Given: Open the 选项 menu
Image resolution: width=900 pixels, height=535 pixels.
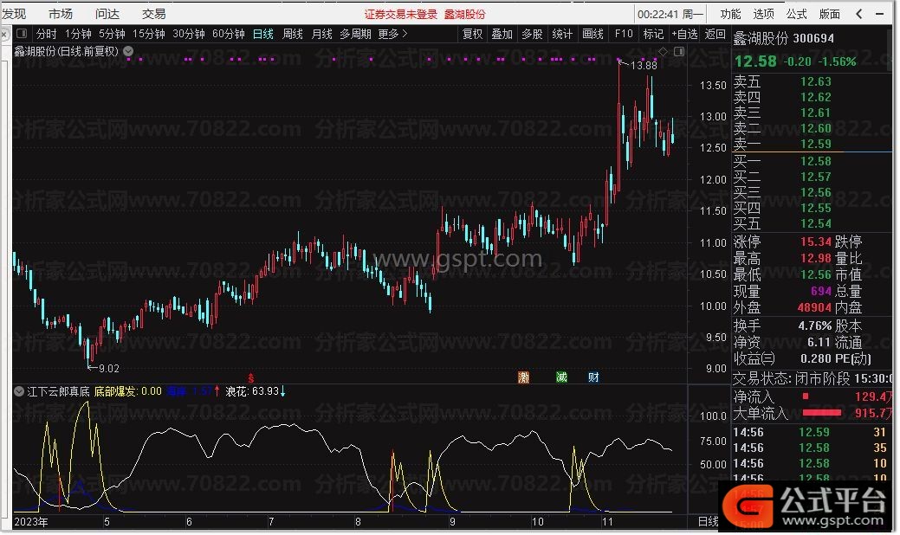Looking at the screenshot, I should (763, 14).
